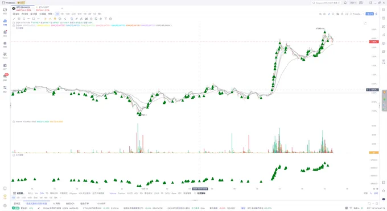Open the top compass icon in left sidebar
This screenshot has width=387, height=211.
(5, 10)
